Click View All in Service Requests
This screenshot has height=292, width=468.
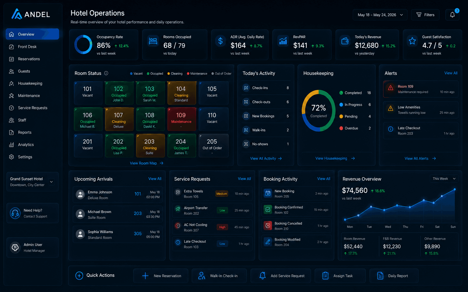pyautogui.click(x=244, y=179)
